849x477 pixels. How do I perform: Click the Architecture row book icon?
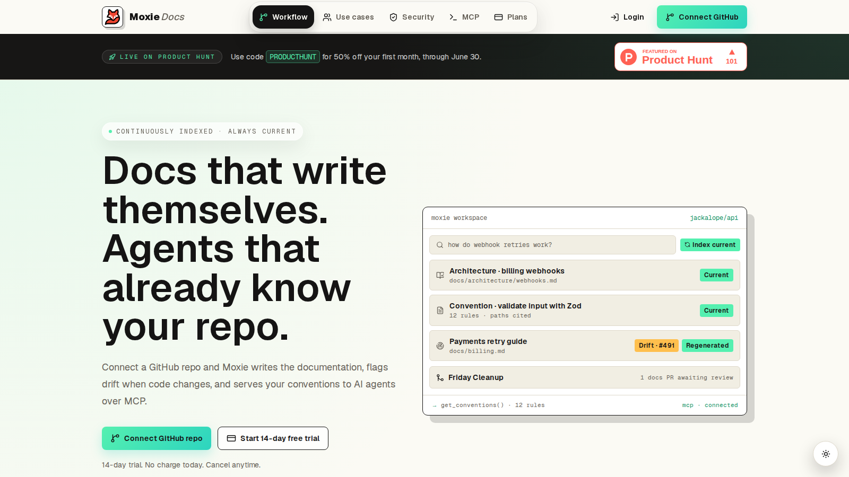pyautogui.click(x=440, y=275)
